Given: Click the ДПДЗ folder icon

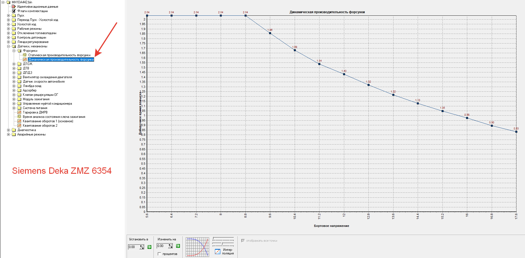Looking at the screenshot, I should coord(19,73).
